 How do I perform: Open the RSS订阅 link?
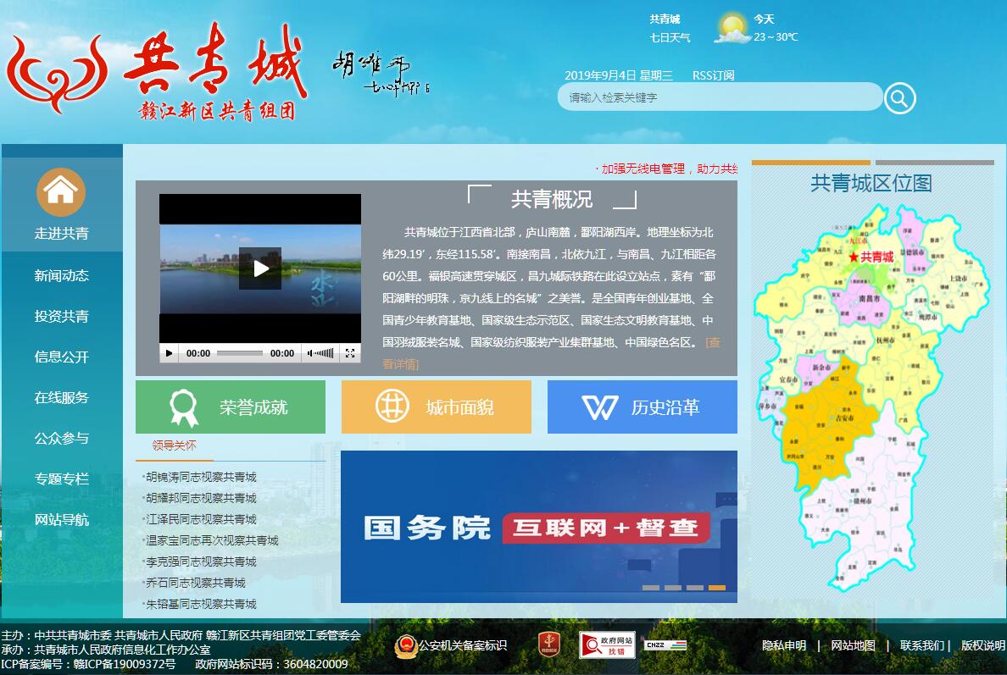[713, 75]
